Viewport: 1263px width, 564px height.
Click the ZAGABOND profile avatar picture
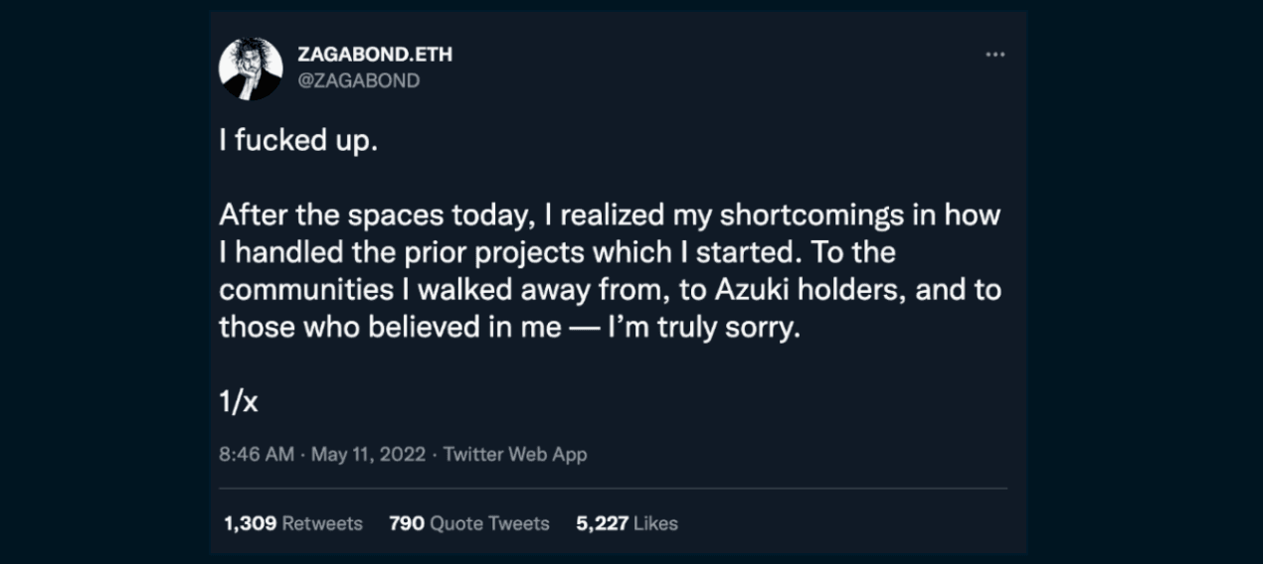coord(250,69)
